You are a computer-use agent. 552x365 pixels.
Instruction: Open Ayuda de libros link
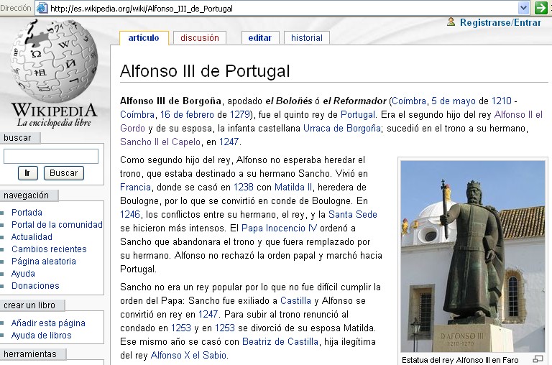(x=41, y=336)
